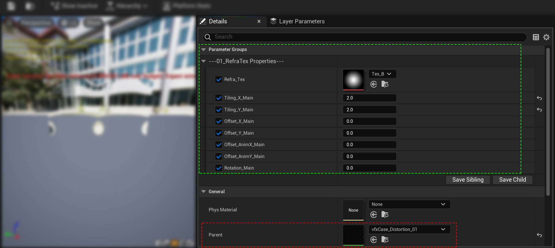Click the Save Sibling button
This screenshot has height=248, width=555.
point(468,180)
